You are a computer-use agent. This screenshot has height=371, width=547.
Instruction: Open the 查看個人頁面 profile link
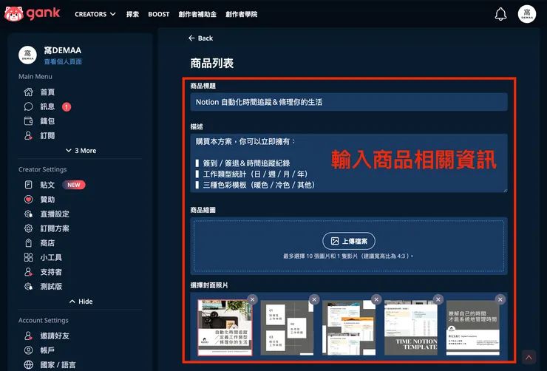pyautogui.click(x=63, y=62)
